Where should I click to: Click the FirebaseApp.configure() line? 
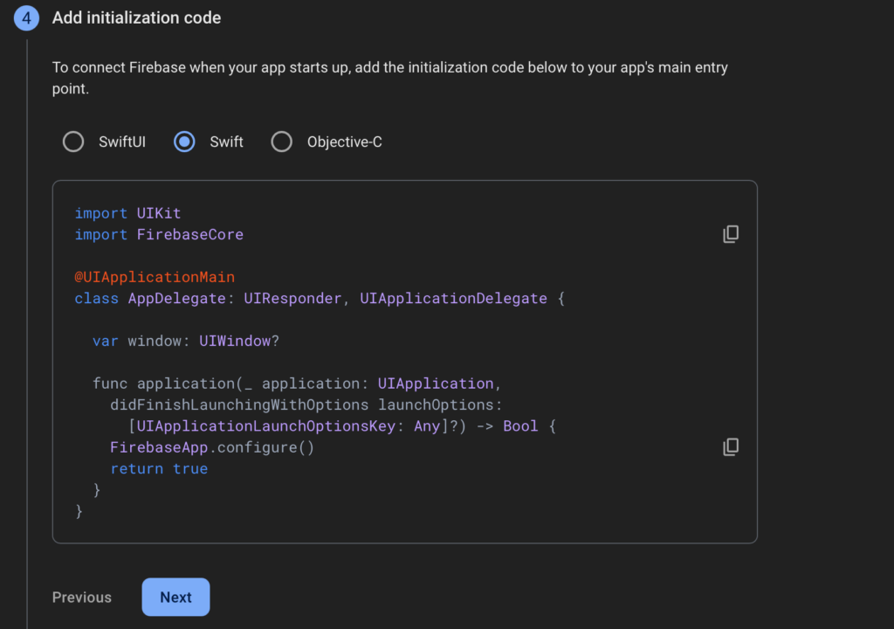211,446
